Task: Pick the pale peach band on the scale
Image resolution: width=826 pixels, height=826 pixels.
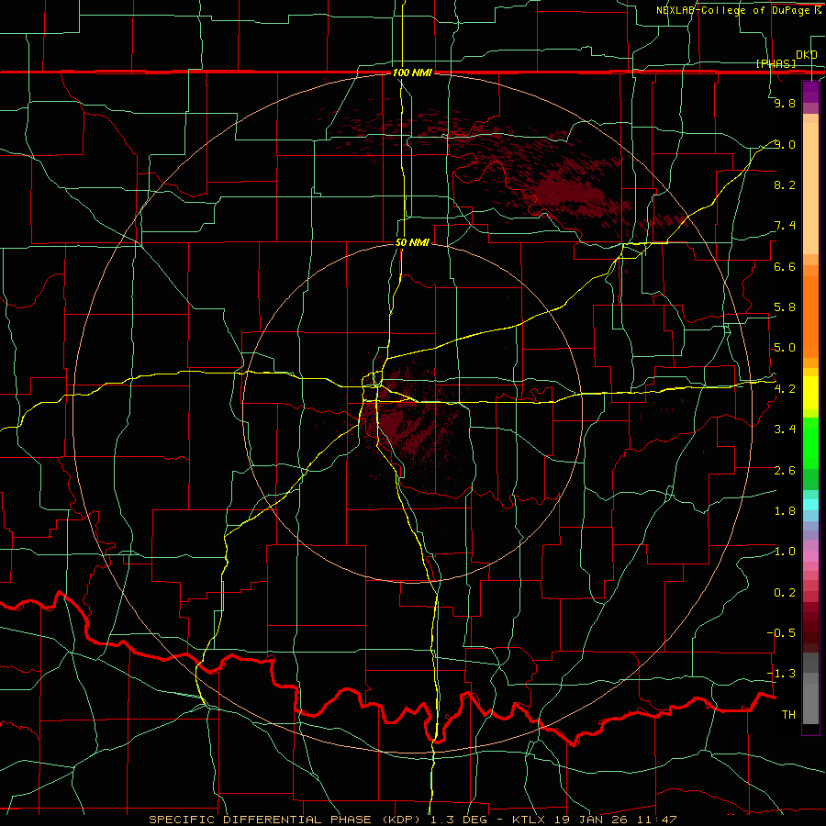Action: coord(810,188)
